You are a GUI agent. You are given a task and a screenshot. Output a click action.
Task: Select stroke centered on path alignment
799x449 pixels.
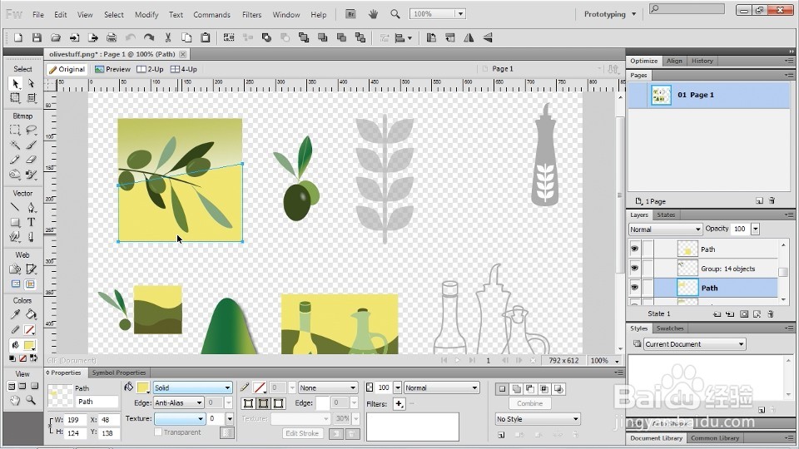(264, 404)
